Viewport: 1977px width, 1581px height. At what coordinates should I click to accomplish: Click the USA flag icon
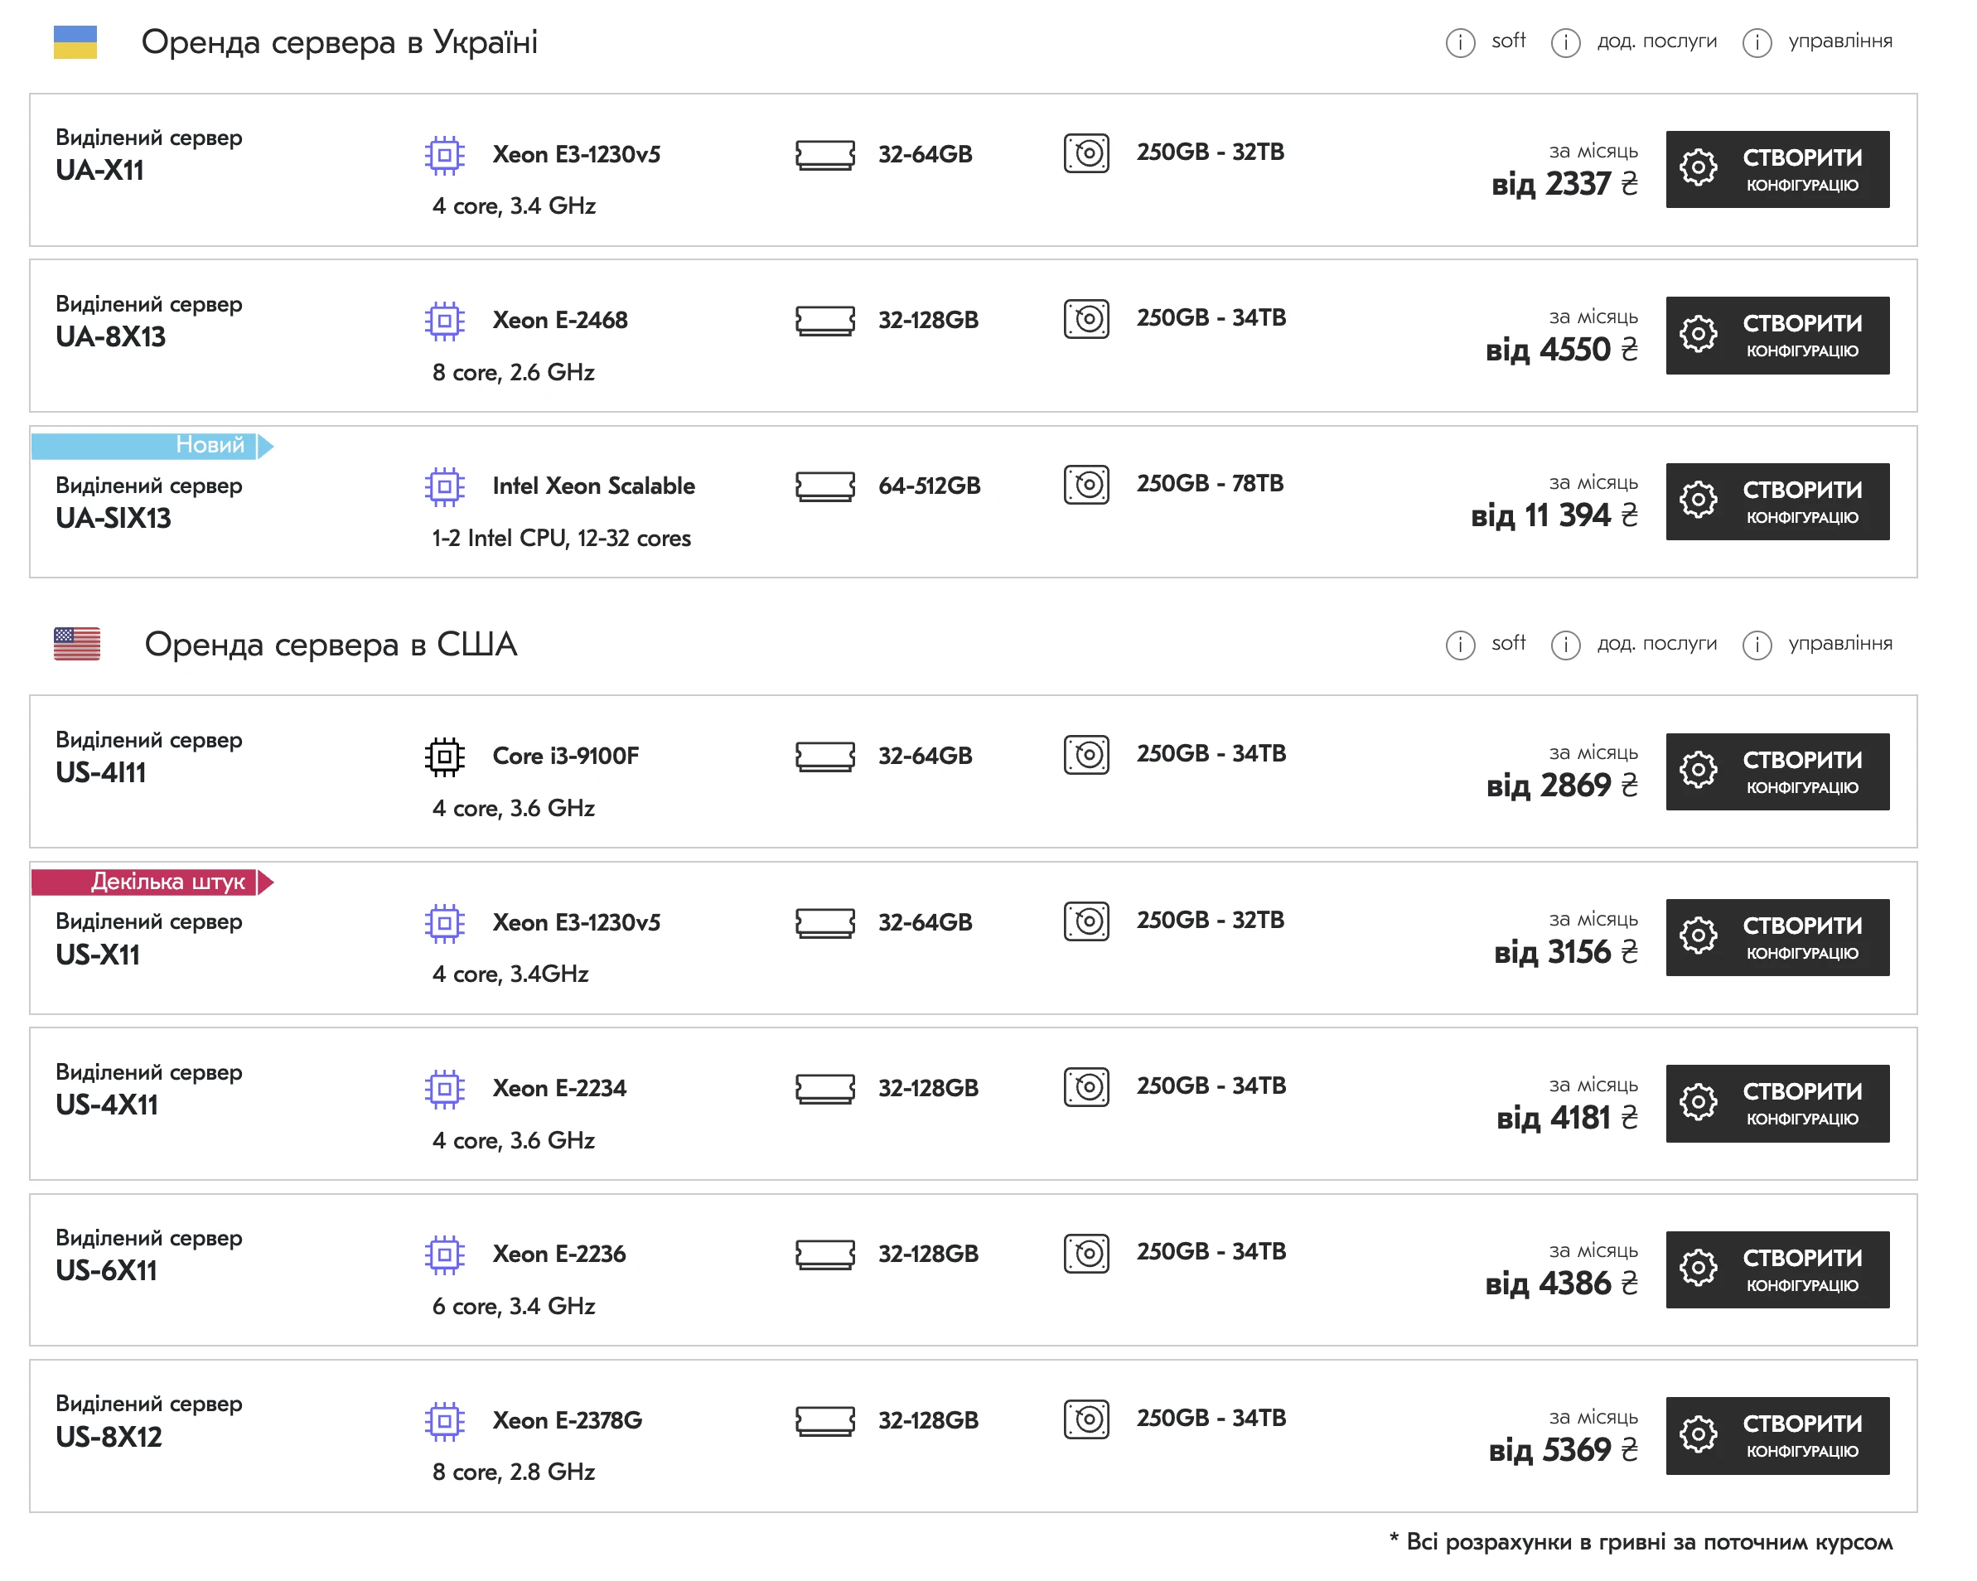click(77, 644)
